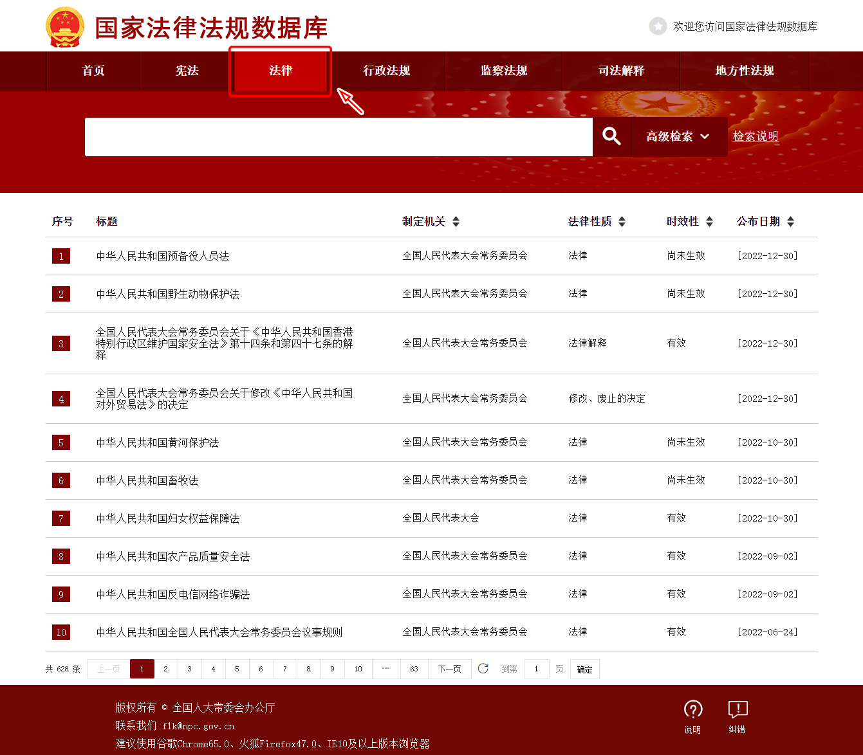Sort by 制定机关 column arrows

456,222
